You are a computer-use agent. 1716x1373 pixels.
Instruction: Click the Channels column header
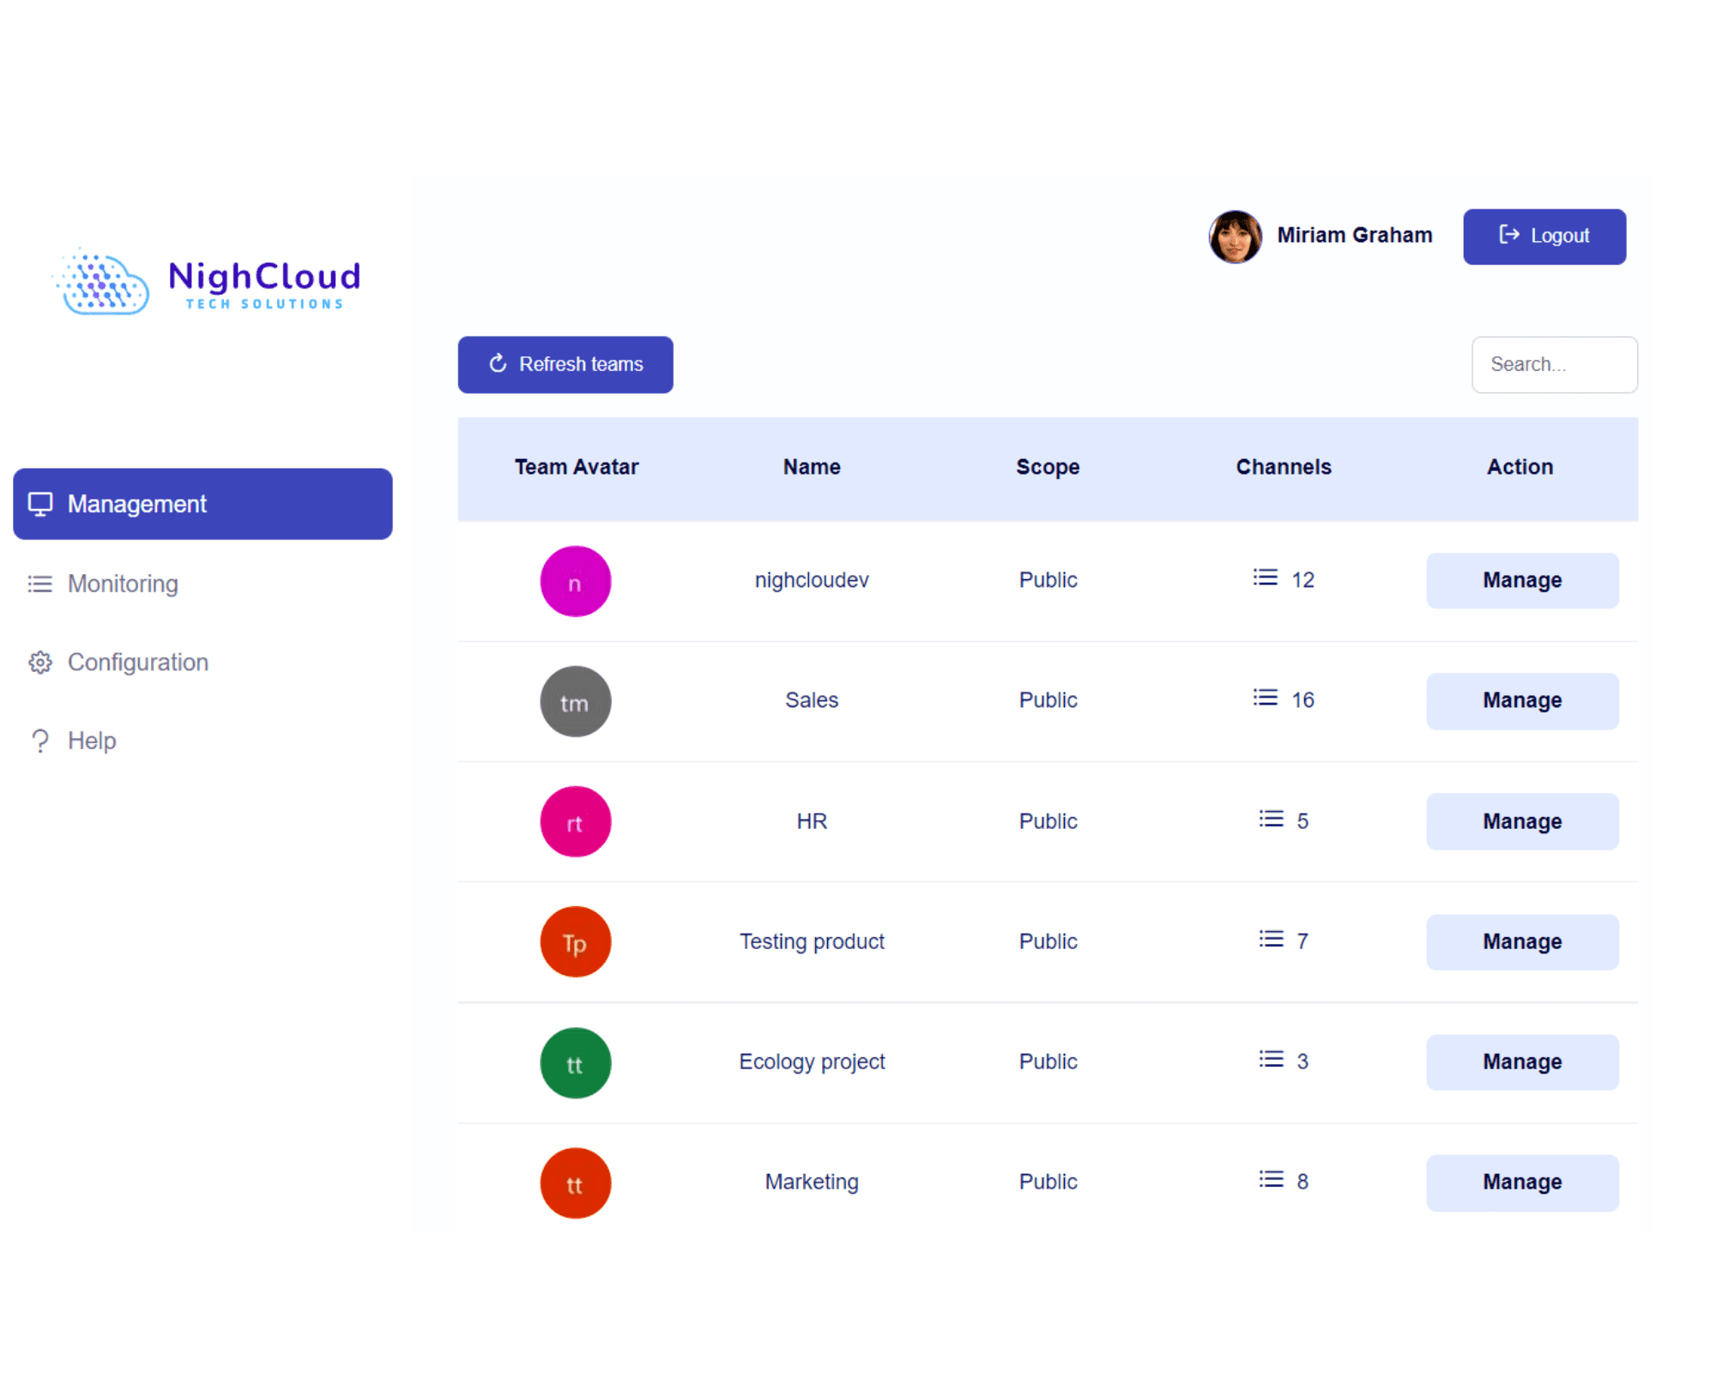(1283, 467)
